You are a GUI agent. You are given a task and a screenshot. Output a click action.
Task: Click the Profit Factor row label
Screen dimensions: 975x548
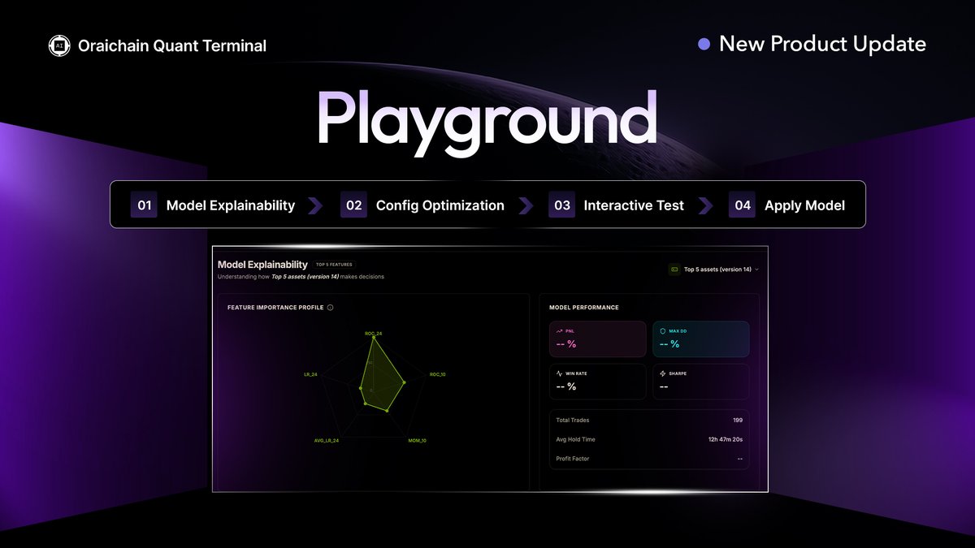click(x=573, y=459)
